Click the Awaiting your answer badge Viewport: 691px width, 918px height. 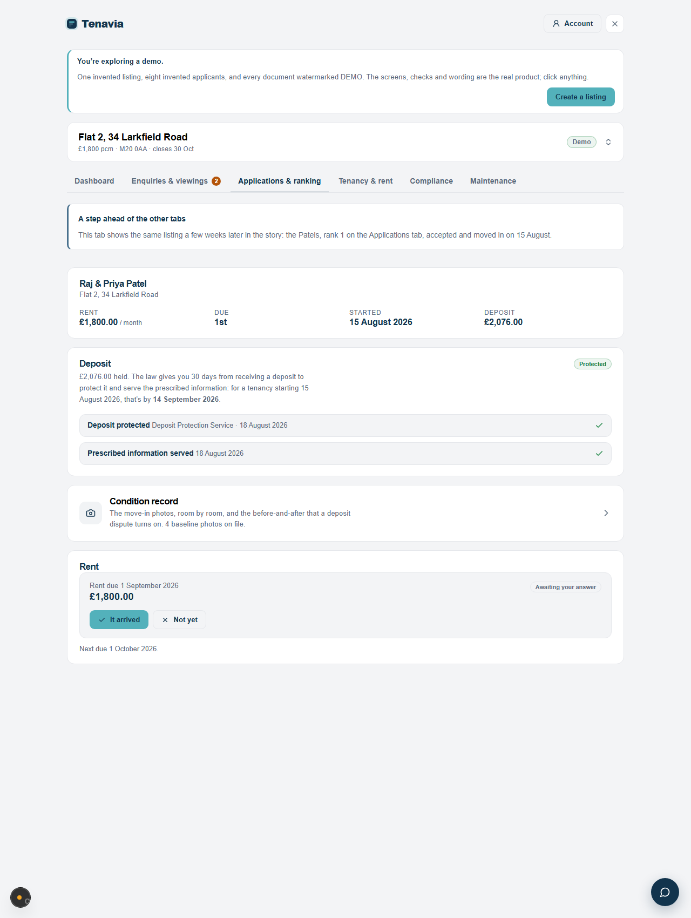pyautogui.click(x=566, y=587)
